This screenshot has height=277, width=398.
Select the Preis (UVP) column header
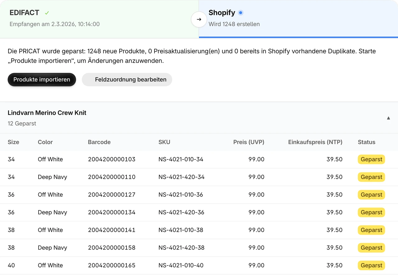[249, 142]
